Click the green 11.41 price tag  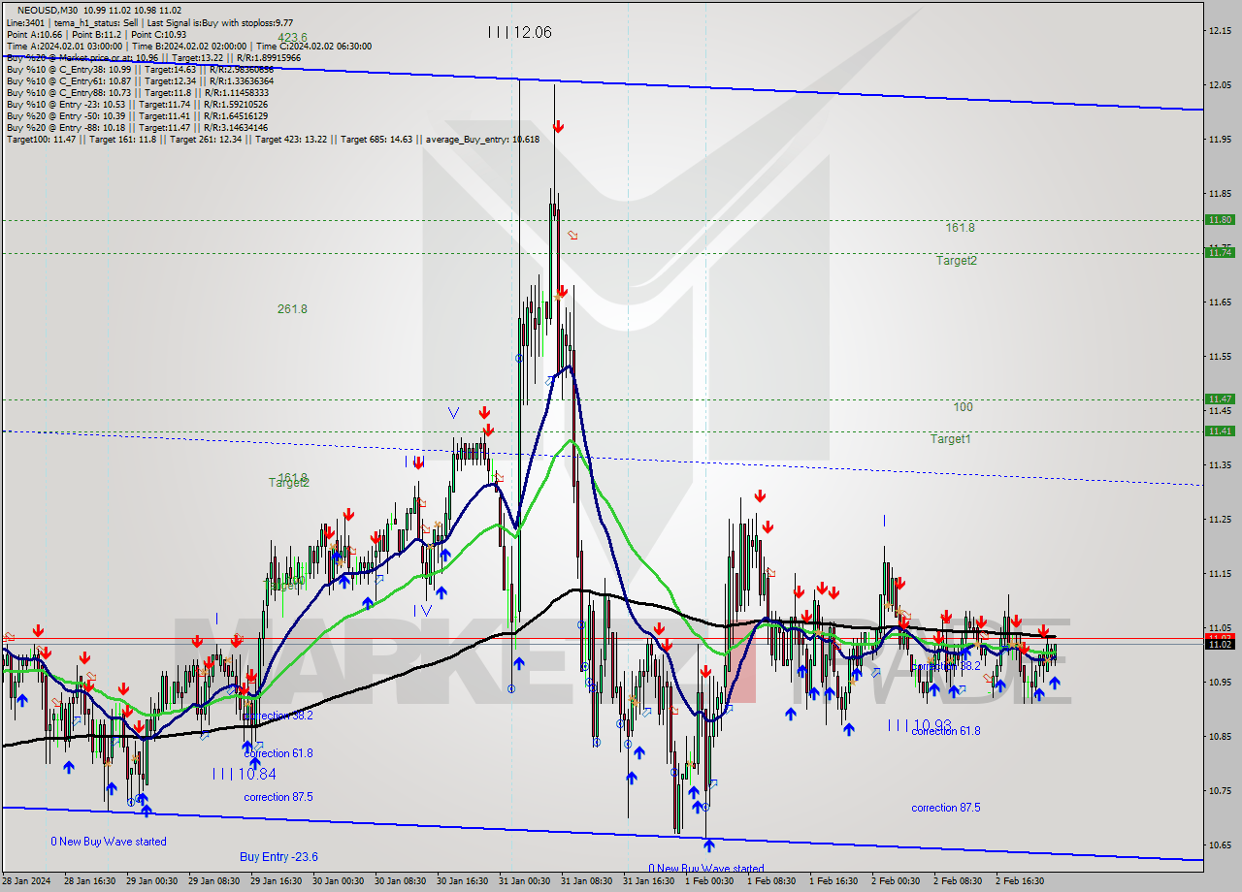[x=1220, y=430]
